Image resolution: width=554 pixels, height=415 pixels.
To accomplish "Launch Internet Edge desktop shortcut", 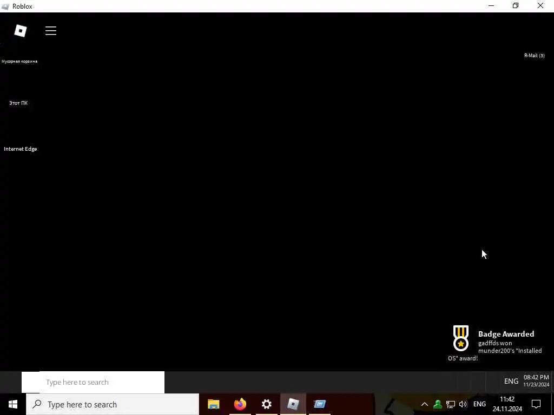I will click(21, 149).
